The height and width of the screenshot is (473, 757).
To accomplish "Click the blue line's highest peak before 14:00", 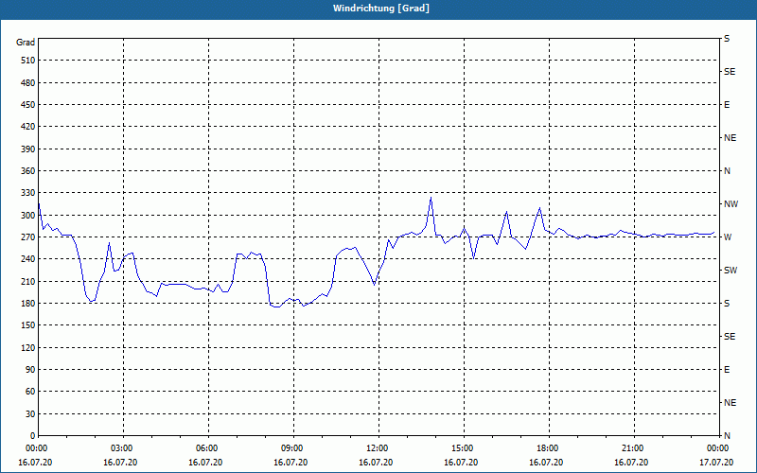I will pos(431,198).
